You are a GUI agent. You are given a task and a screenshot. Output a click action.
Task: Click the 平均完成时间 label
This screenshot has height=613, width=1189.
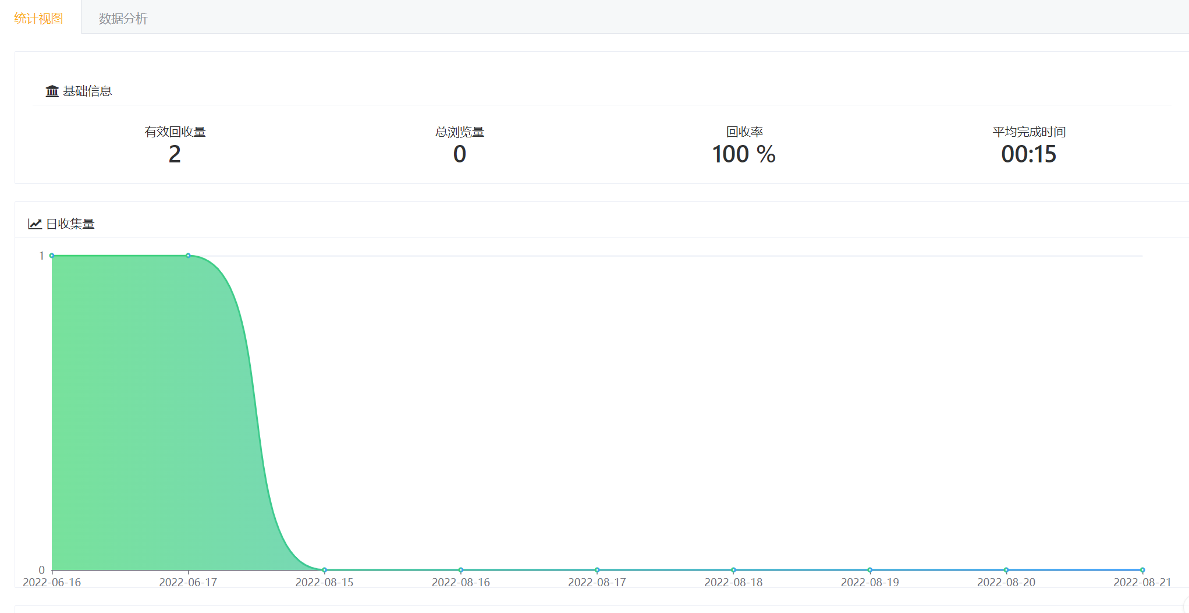click(1029, 132)
